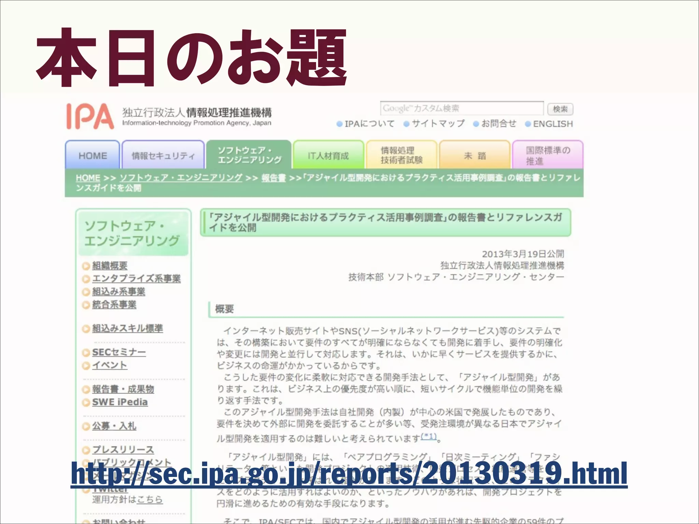Open the サイトマップ link
The image size is (699, 524).
438,123
